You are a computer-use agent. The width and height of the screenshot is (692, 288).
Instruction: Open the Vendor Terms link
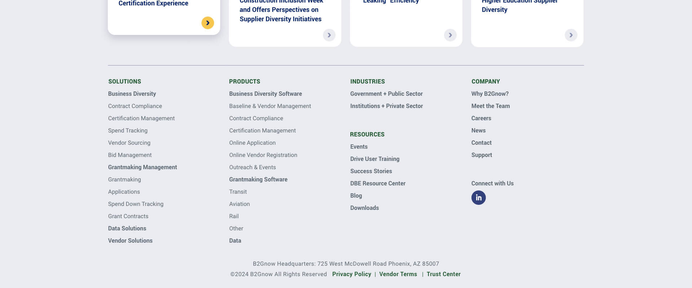pos(398,274)
